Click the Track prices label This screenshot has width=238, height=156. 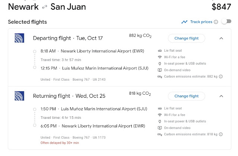[201, 22]
